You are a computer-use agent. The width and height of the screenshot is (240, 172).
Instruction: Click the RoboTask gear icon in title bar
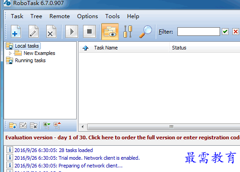click(x=7, y=3)
